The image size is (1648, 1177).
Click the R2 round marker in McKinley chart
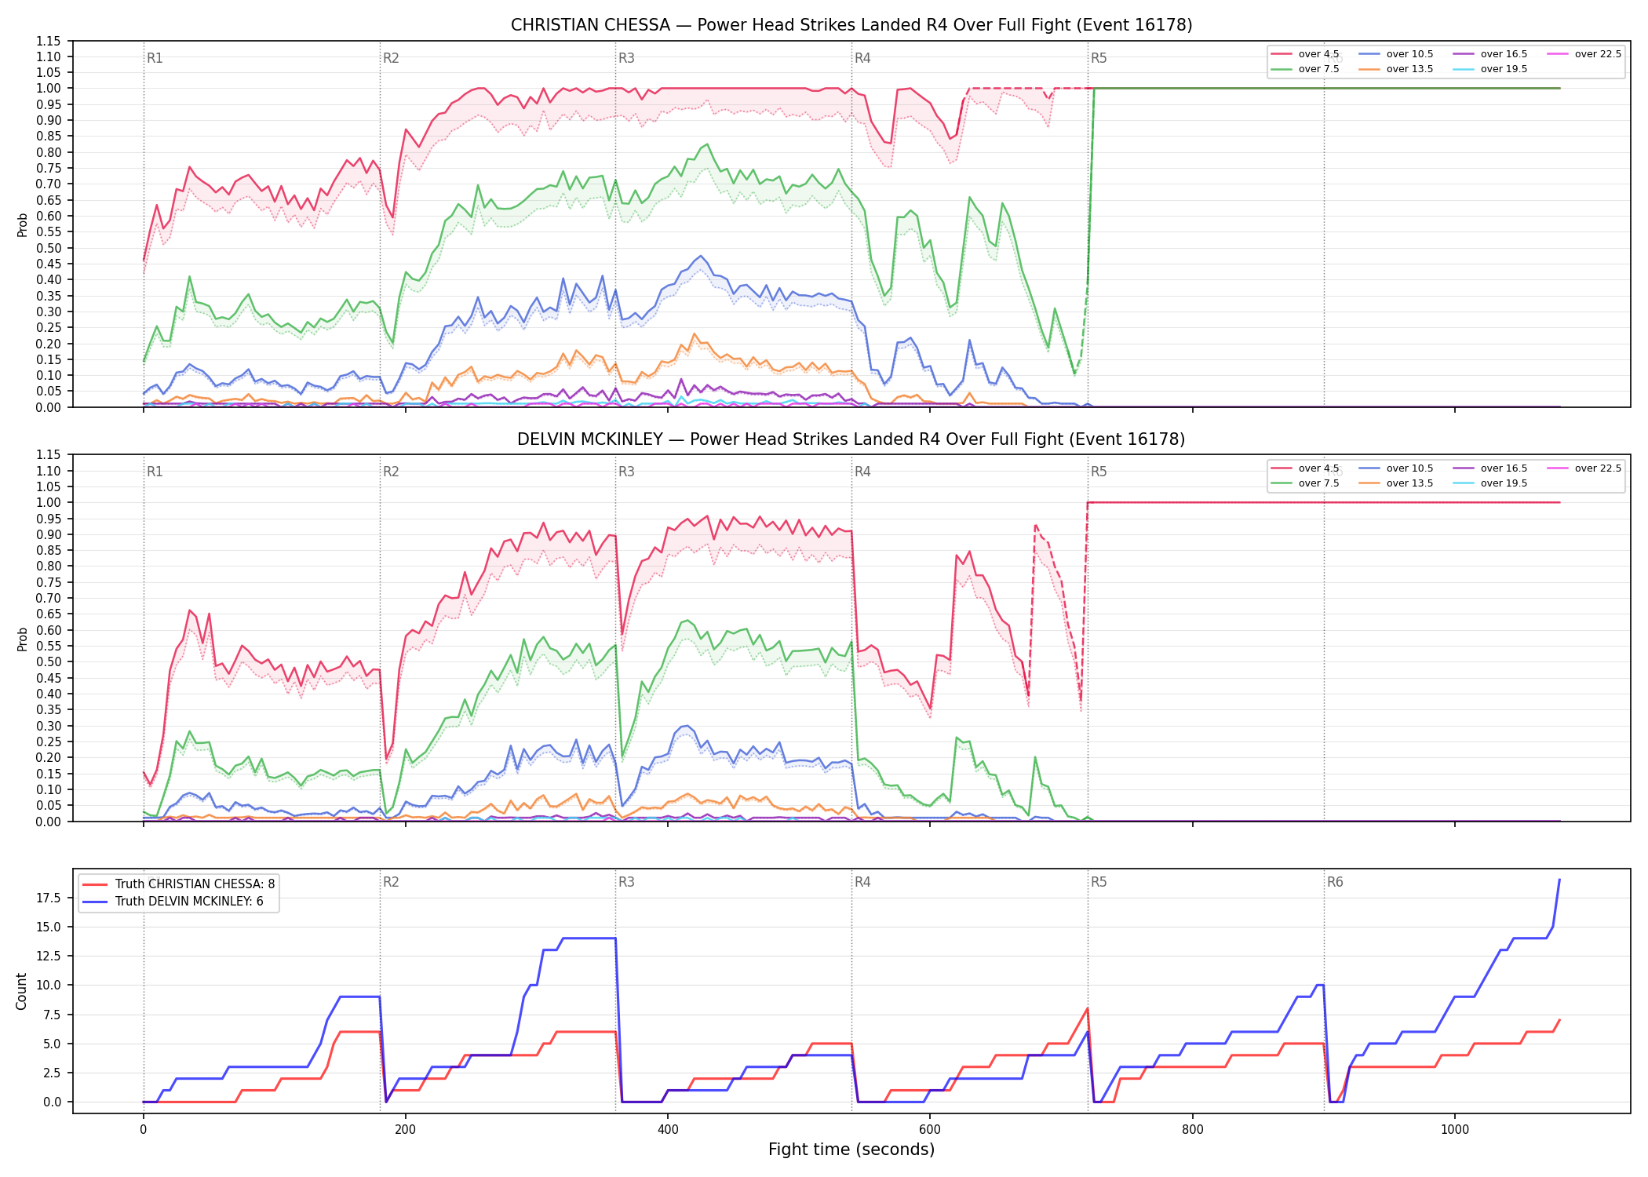point(391,472)
